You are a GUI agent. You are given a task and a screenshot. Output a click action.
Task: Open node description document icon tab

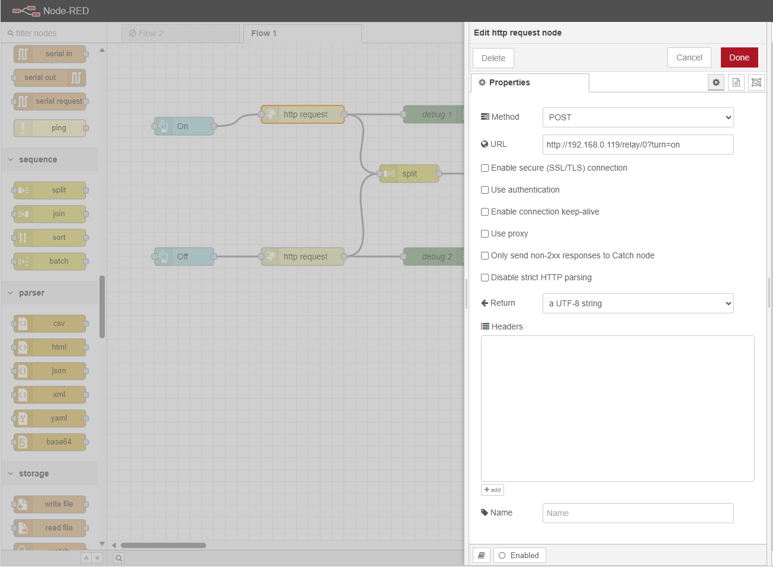click(736, 82)
